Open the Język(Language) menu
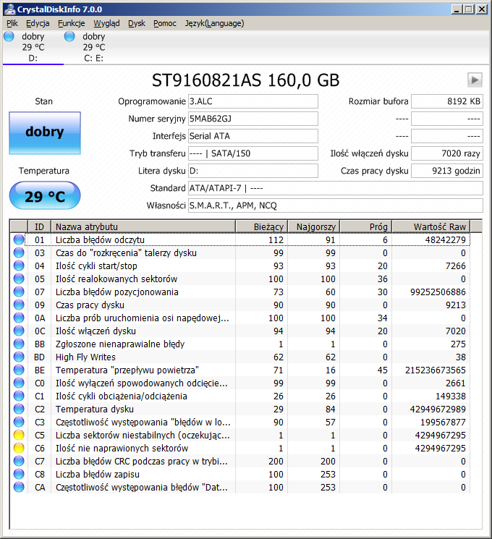492x539 pixels. [215, 23]
